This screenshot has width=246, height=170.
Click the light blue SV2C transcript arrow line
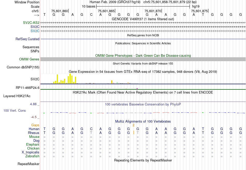(143, 31)
